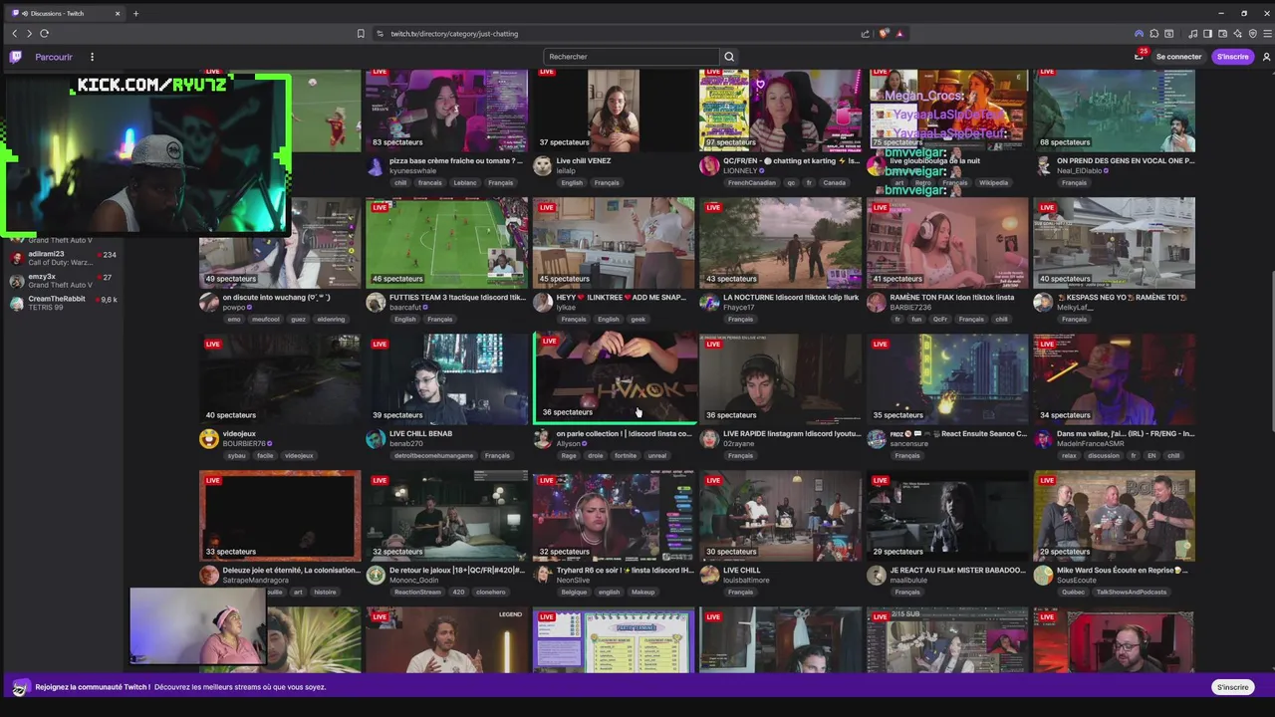Click the Se connecter button
The image size is (1275, 717).
point(1178,57)
